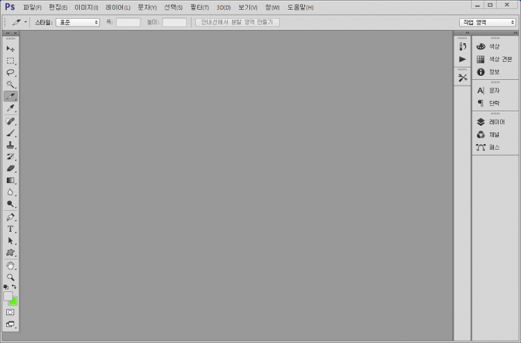
Task: Select the Move tool
Action: 10,49
